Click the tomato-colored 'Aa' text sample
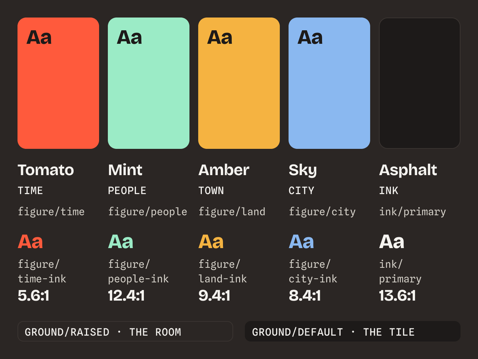This screenshot has width=478, height=359. click(30, 242)
